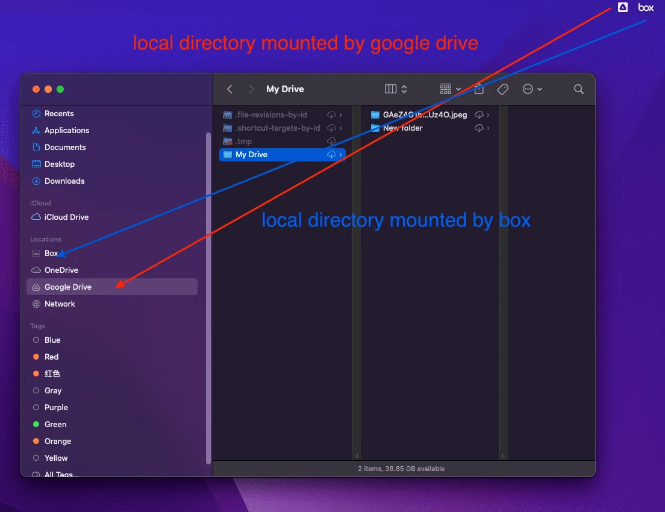Click the New folder cloud download icon
The height and width of the screenshot is (512, 665).
(479, 128)
